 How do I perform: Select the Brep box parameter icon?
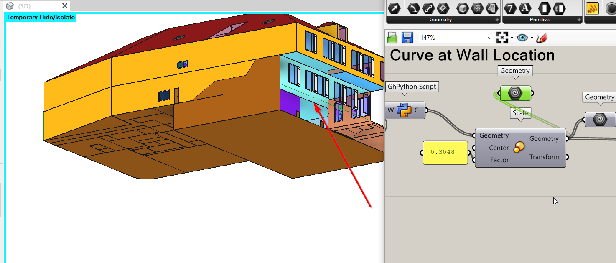pyautogui.click(x=462, y=8)
